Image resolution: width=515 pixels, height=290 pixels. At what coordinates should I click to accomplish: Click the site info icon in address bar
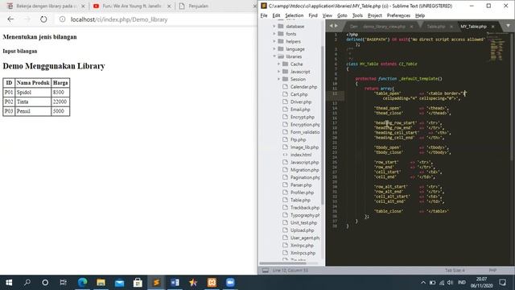click(x=62, y=19)
